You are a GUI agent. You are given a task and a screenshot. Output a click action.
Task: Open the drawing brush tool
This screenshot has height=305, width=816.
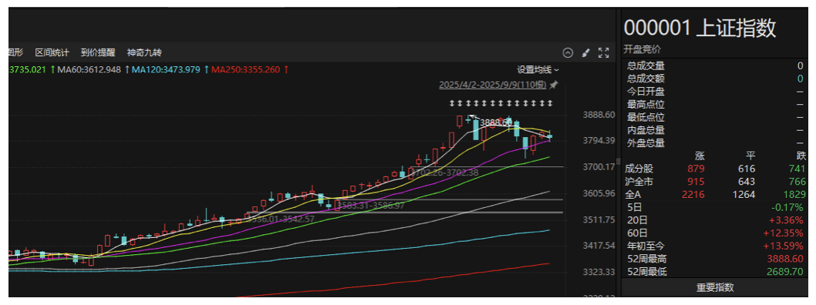coord(585,52)
